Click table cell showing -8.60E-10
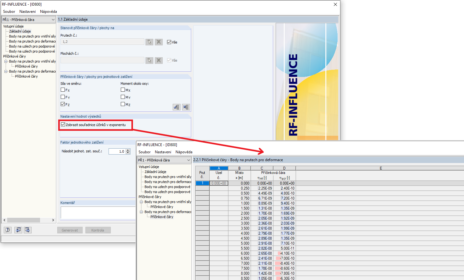The width and height of the screenshot is (464, 280). click(284, 268)
